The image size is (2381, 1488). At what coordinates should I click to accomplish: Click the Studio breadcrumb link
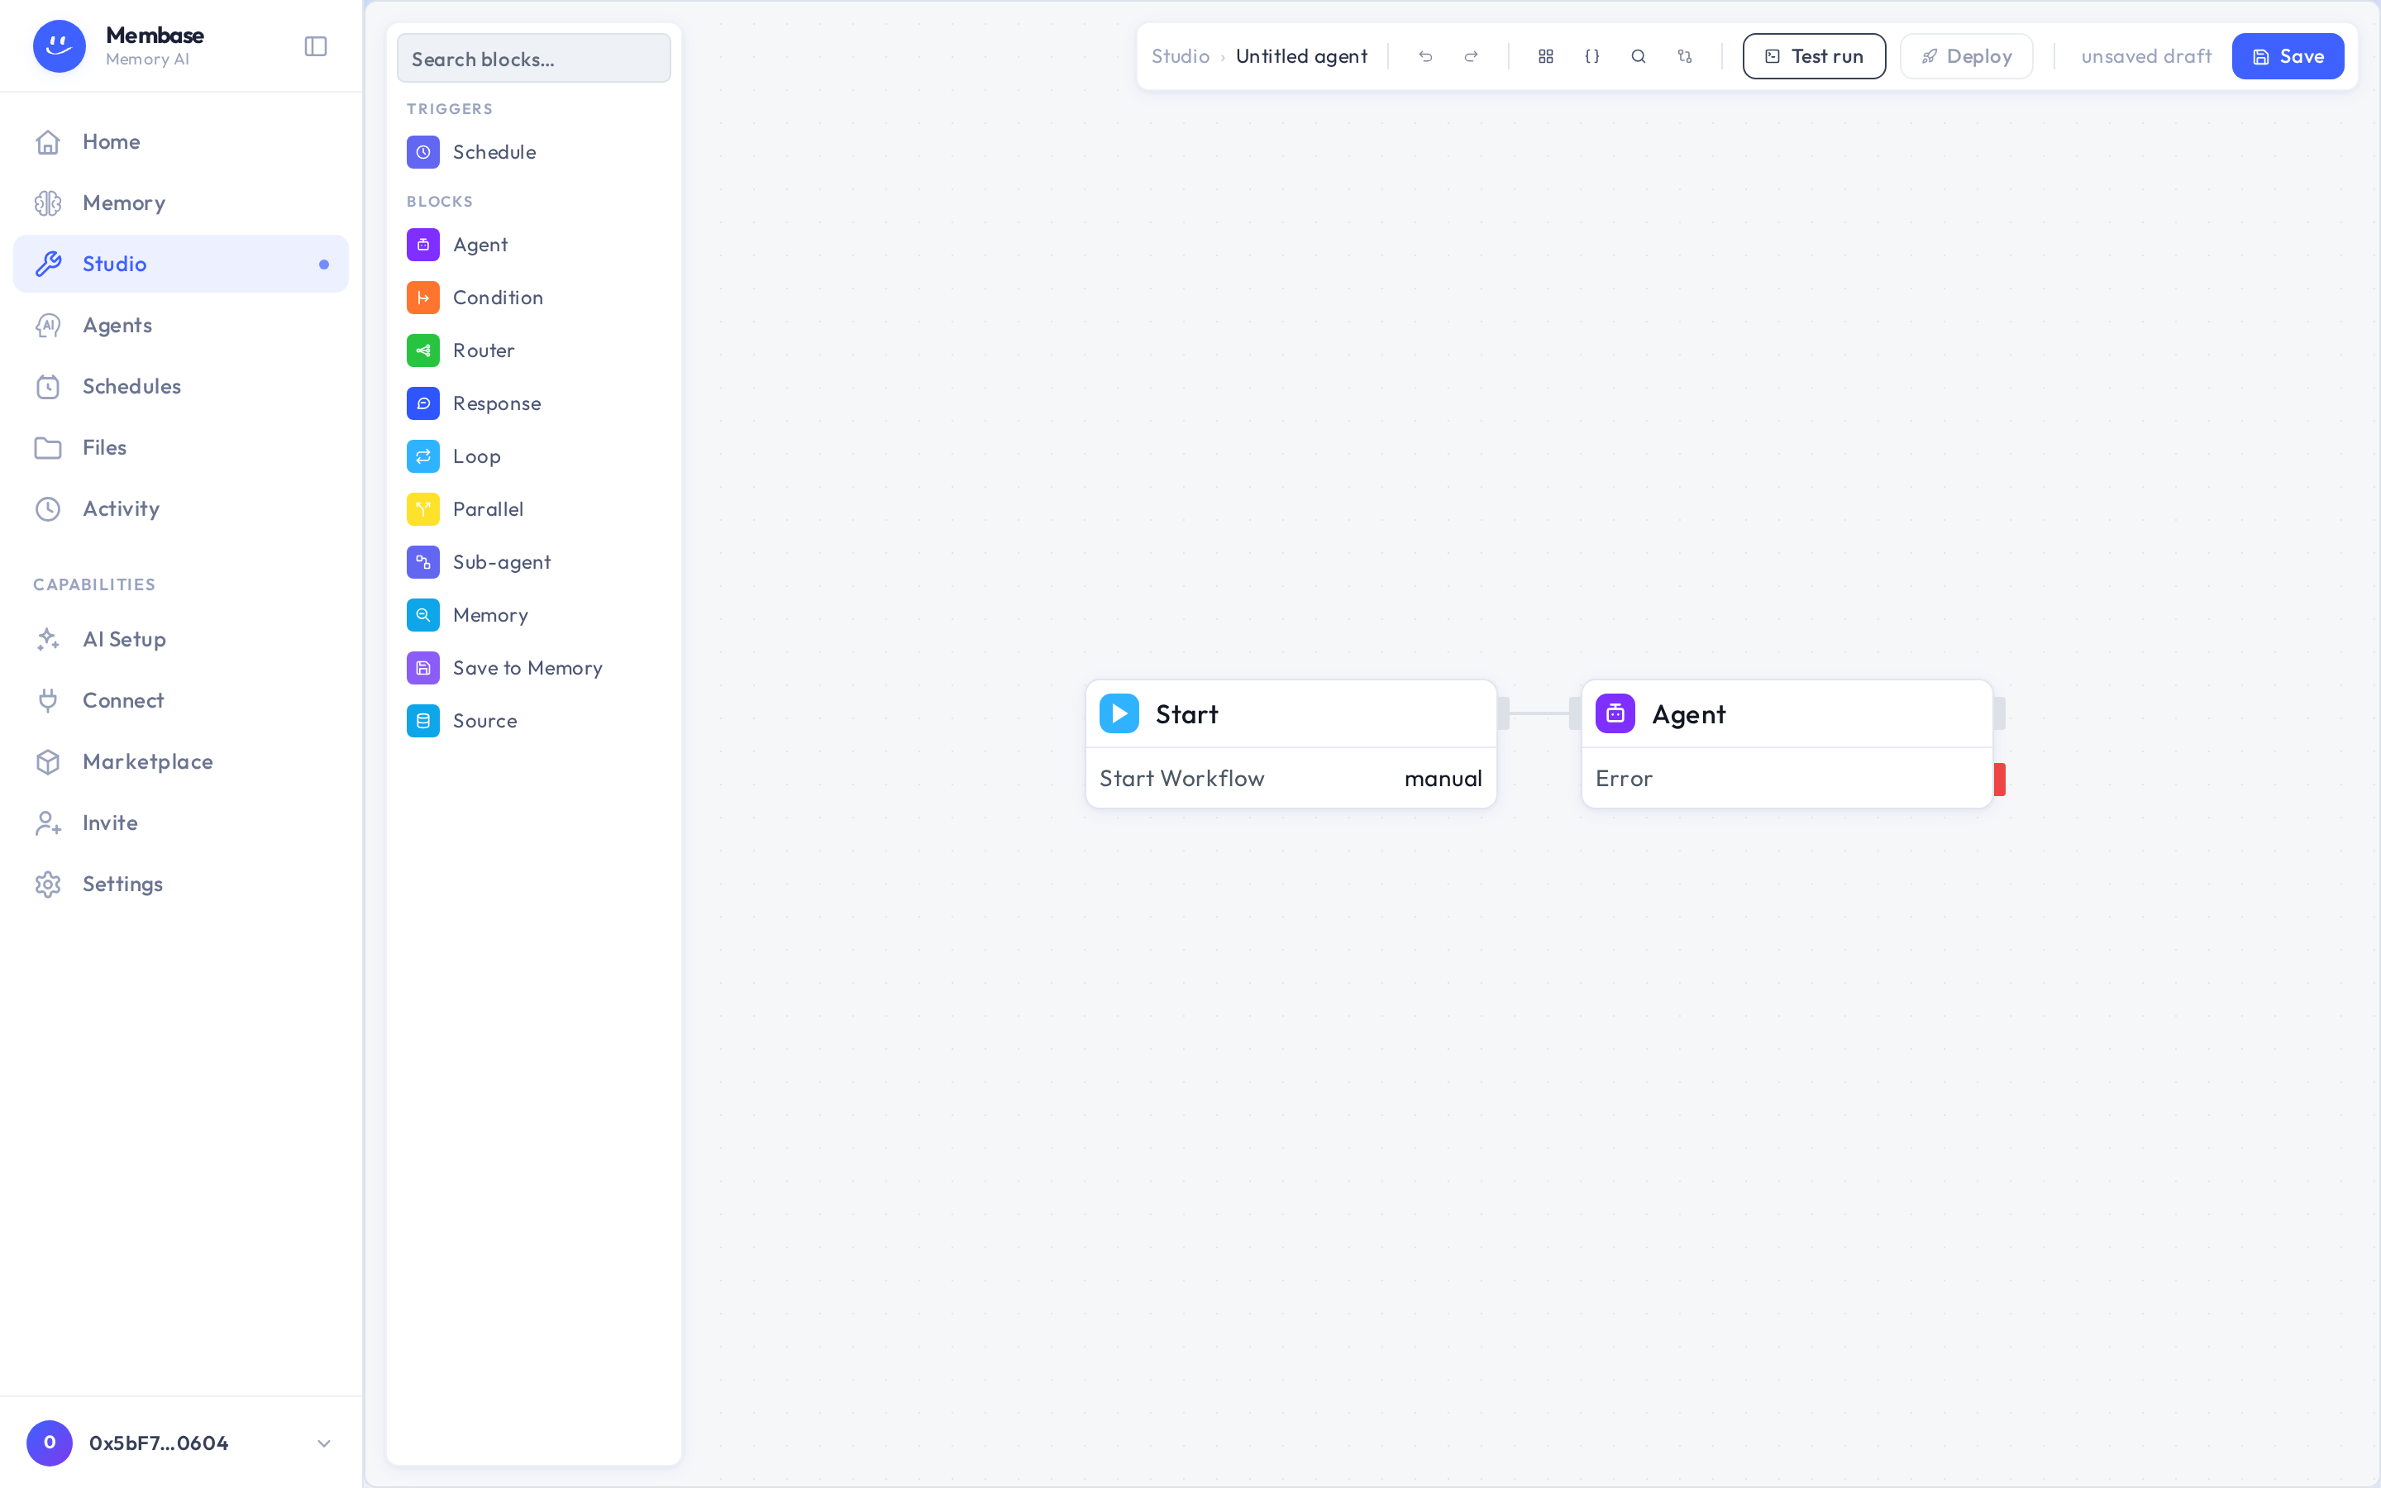(x=1180, y=56)
